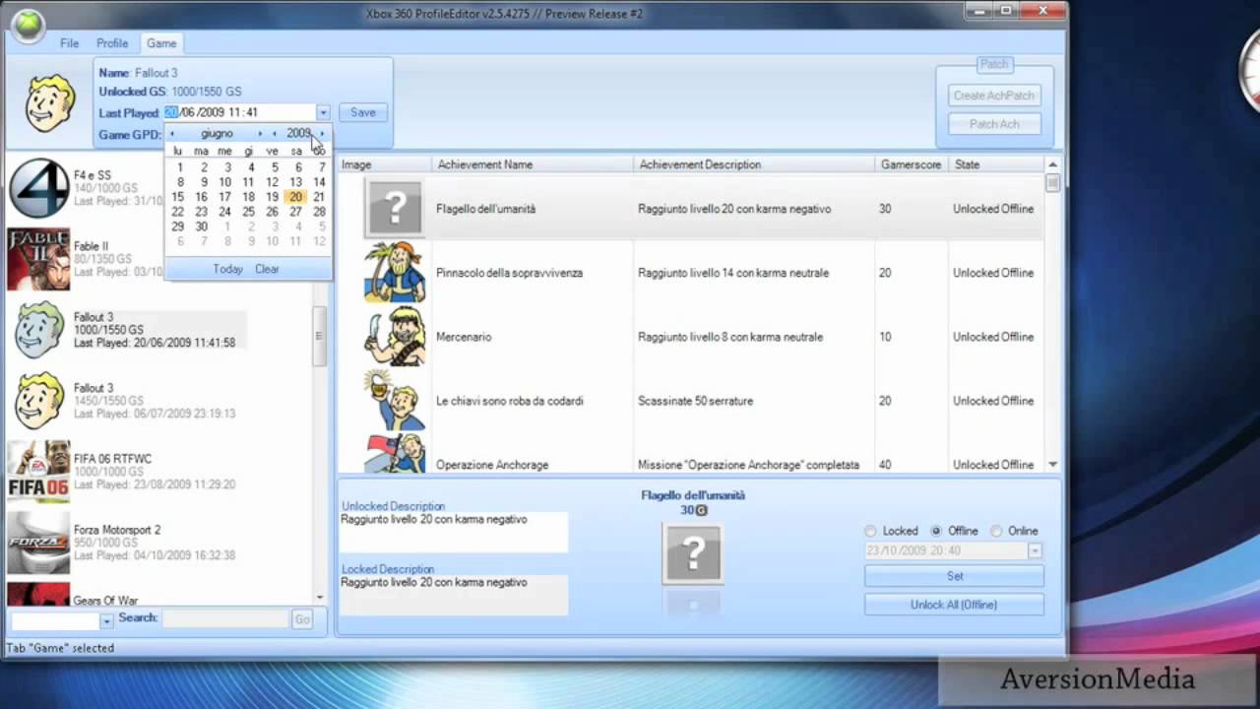This screenshot has width=1260, height=709.
Task: Pick day 15 in the calendar
Action: pos(178,197)
